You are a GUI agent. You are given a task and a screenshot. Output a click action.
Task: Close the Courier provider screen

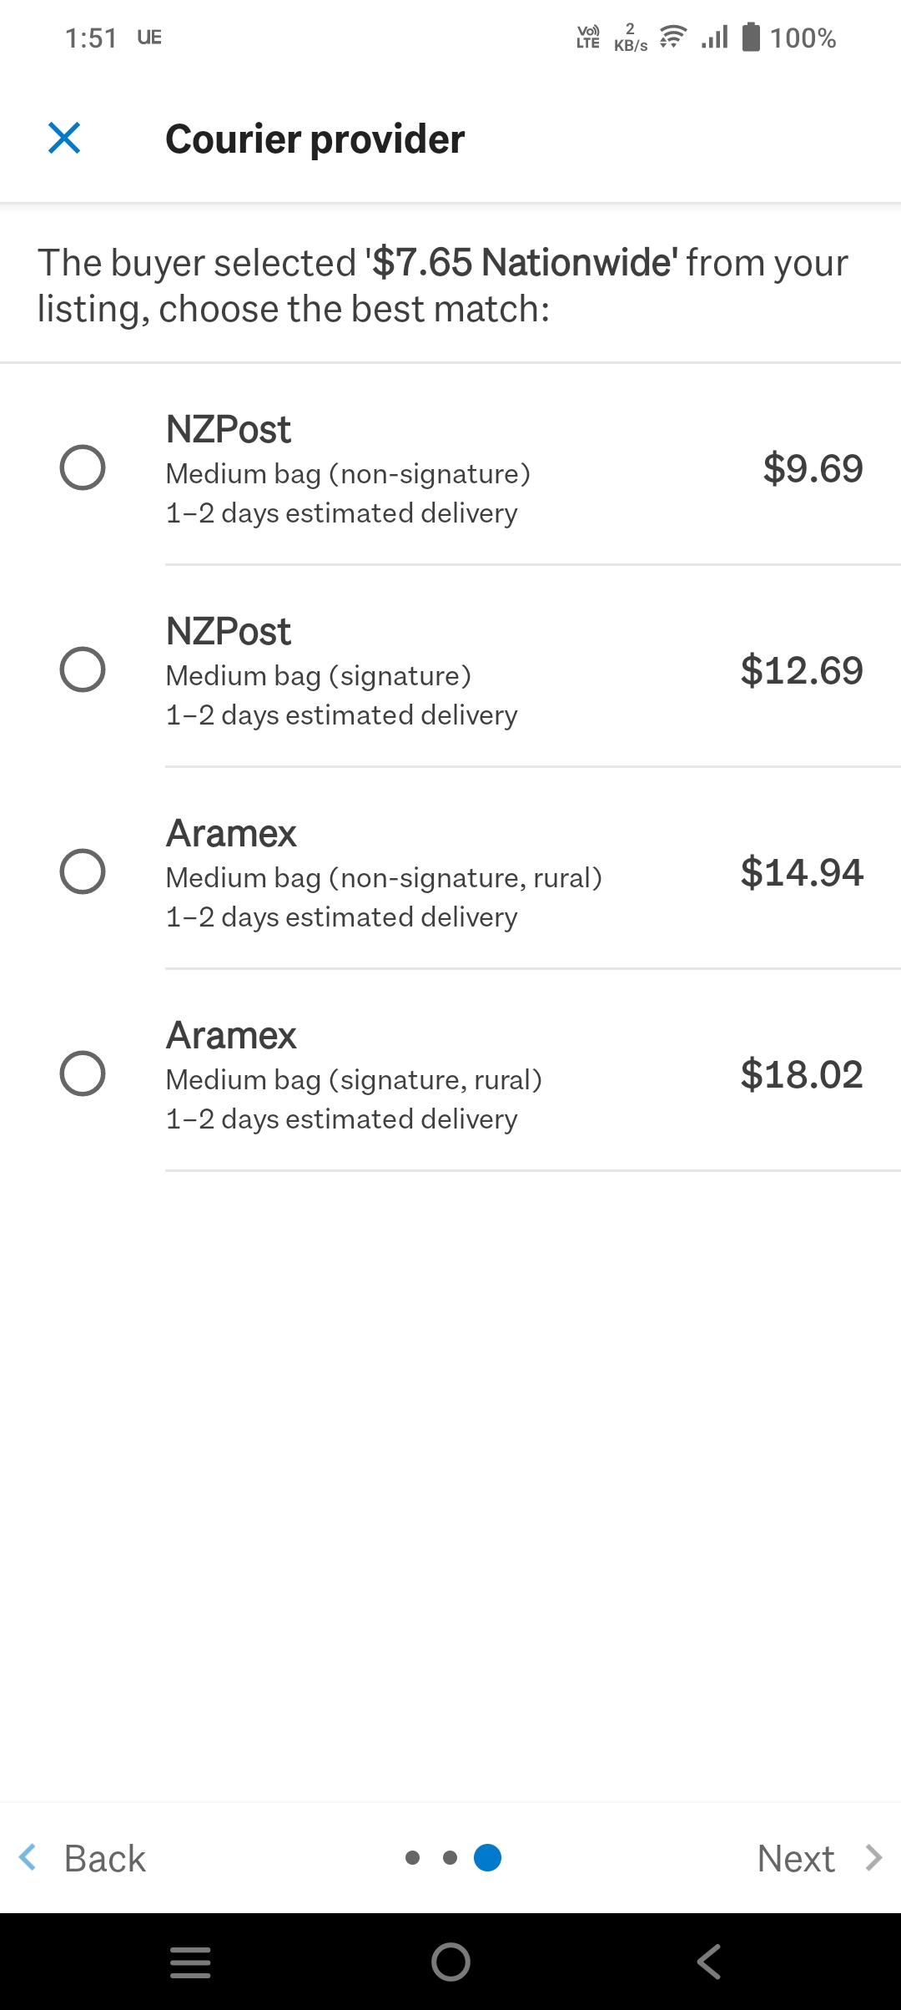tap(64, 138)
